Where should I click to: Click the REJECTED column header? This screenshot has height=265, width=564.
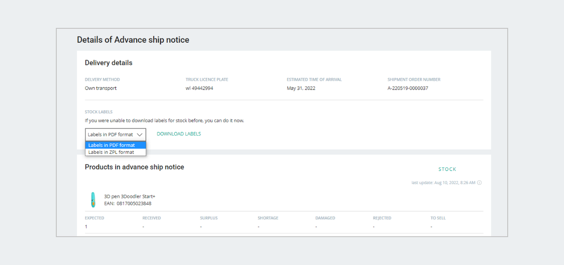(382, 218)
